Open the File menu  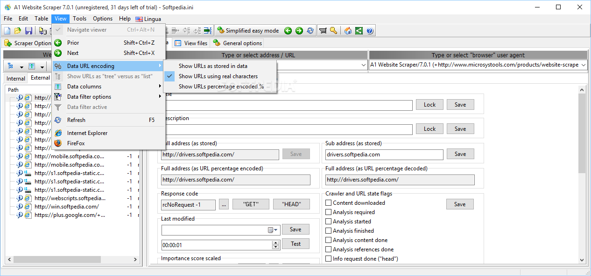[8, 19]
